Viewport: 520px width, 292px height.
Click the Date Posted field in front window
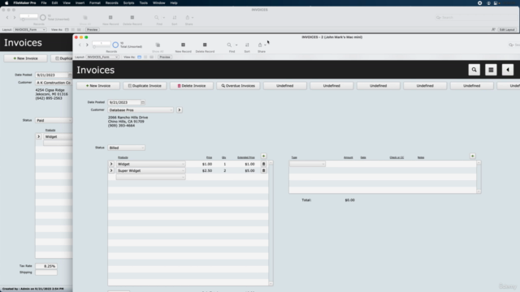(124, 102)
